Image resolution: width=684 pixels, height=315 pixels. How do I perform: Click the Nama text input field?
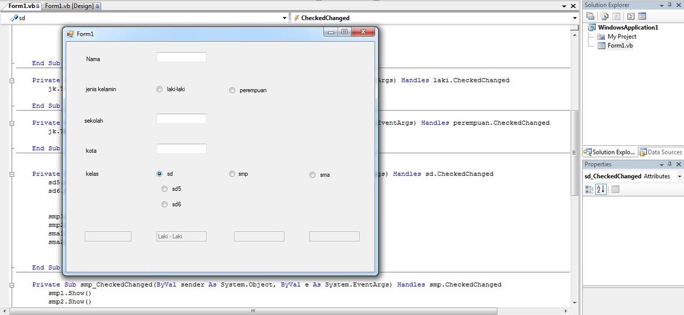[181, 57]
